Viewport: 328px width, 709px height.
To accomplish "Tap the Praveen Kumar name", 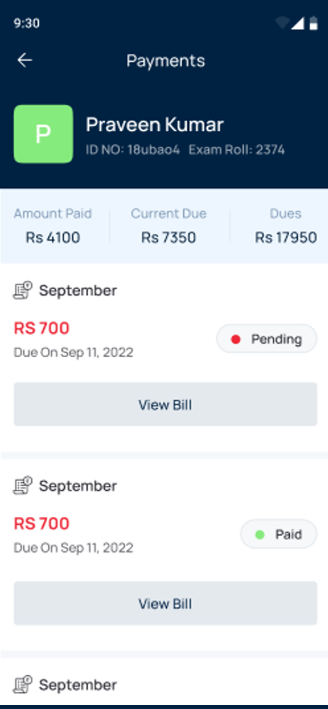I will [x=155, y=125].
